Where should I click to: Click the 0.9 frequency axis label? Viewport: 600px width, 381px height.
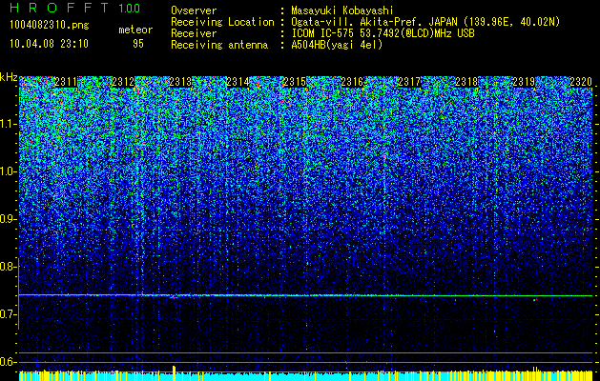coord(7,219)
